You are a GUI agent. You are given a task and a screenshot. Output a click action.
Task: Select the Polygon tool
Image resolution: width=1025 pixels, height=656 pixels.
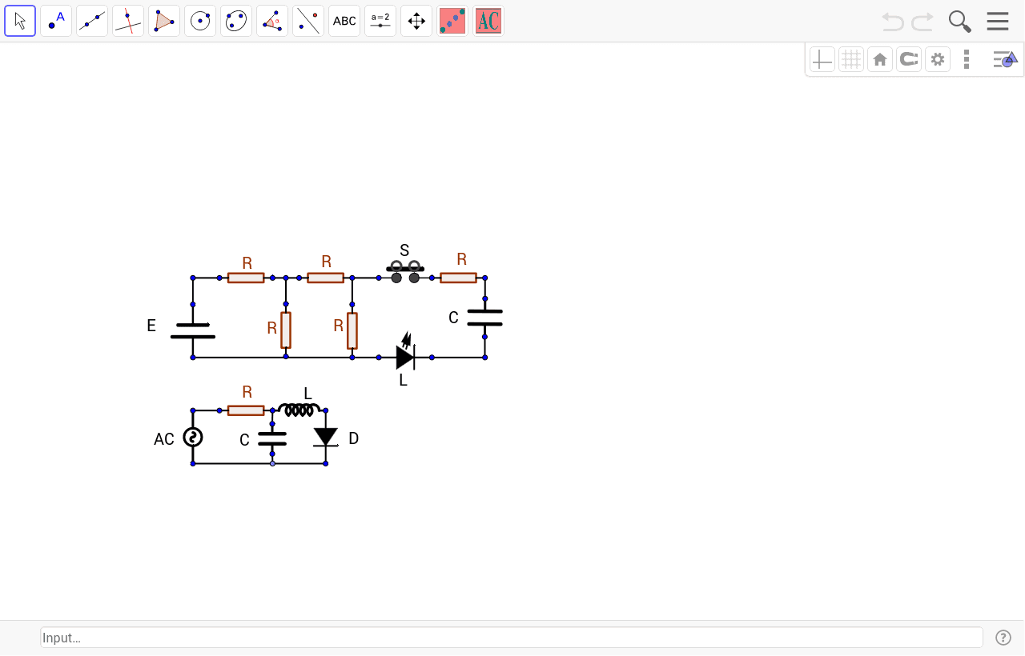pyautogui.click(x=164, y=21)
